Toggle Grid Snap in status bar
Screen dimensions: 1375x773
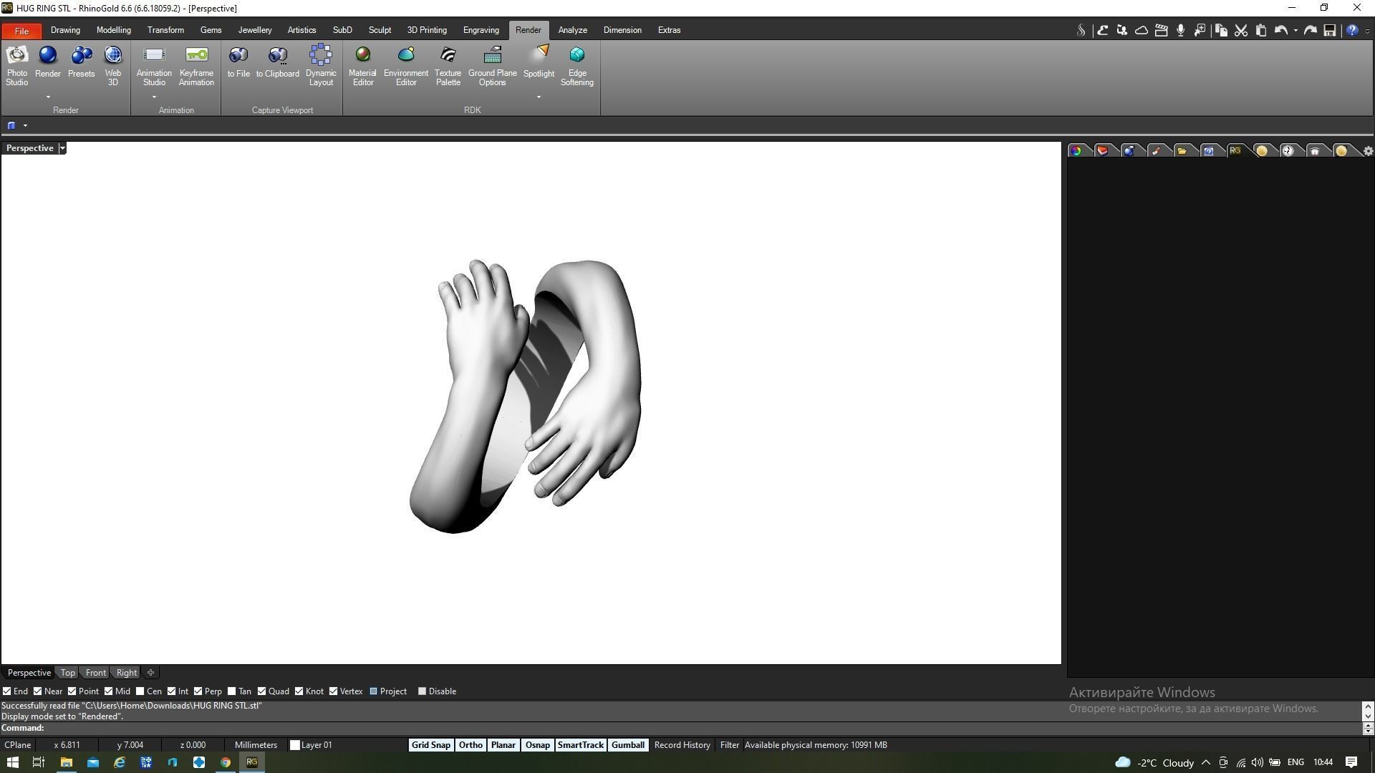pyautogui.click(x=430, y=745)
